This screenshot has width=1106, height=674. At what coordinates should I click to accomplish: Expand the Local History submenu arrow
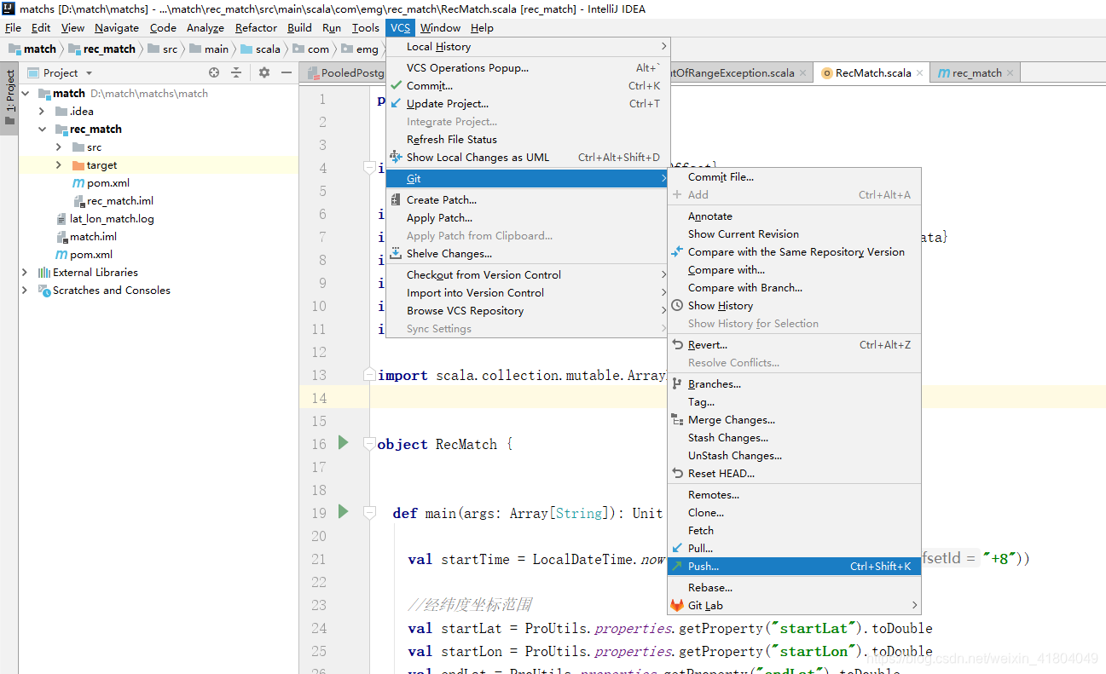[663, 46]
